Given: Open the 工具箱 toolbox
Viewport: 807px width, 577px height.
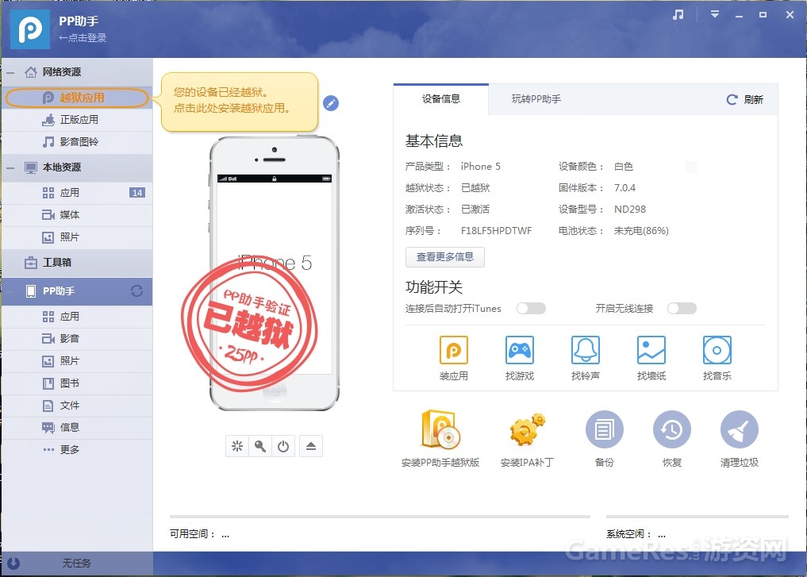Looking at the screenshot, I should tap(77, 263).
